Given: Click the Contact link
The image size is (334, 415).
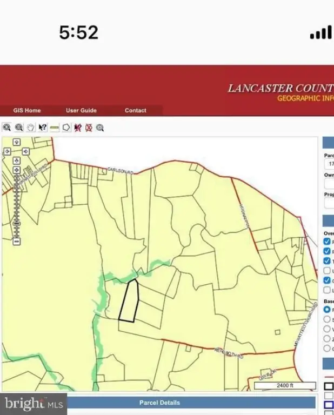Looking at the screenshot, I should [135, 110].
